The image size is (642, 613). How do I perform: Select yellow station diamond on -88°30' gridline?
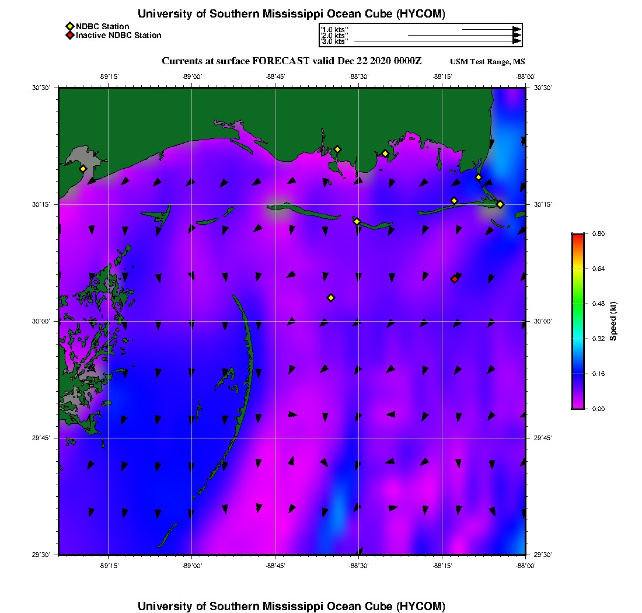pyautogui.click(x=357, y=221)
